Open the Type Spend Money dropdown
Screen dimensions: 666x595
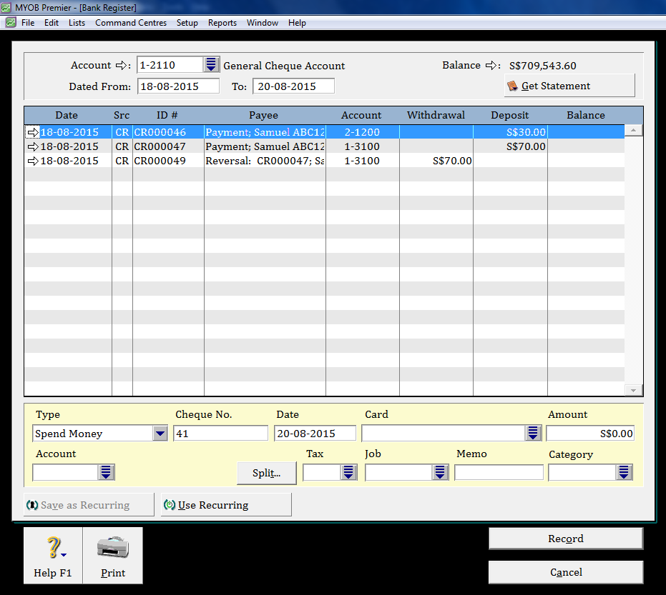160,434
